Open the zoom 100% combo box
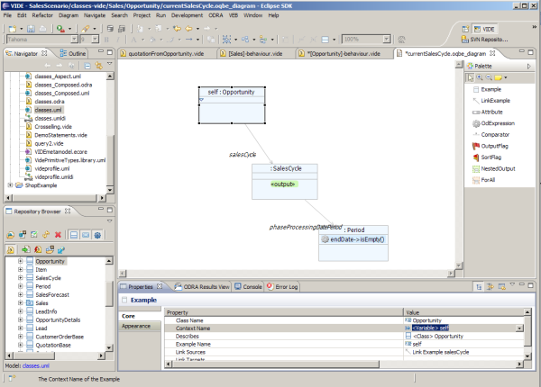The height and width of the screenshot is (387, 541). (x=387, y=40)
